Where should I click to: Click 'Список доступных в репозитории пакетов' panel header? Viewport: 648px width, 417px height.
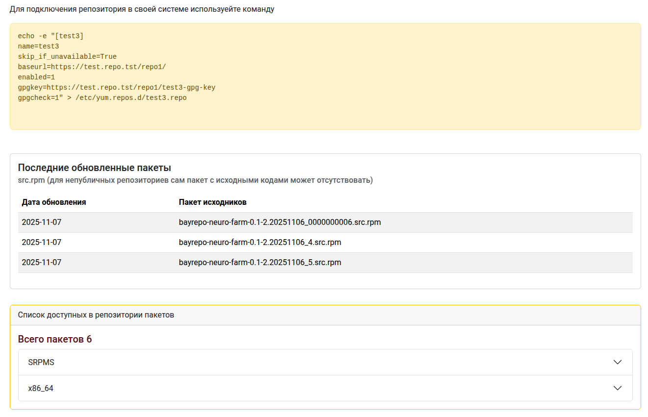coord(96,315)
